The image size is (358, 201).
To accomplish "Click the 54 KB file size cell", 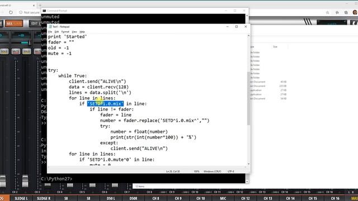I will coord(284,99).
